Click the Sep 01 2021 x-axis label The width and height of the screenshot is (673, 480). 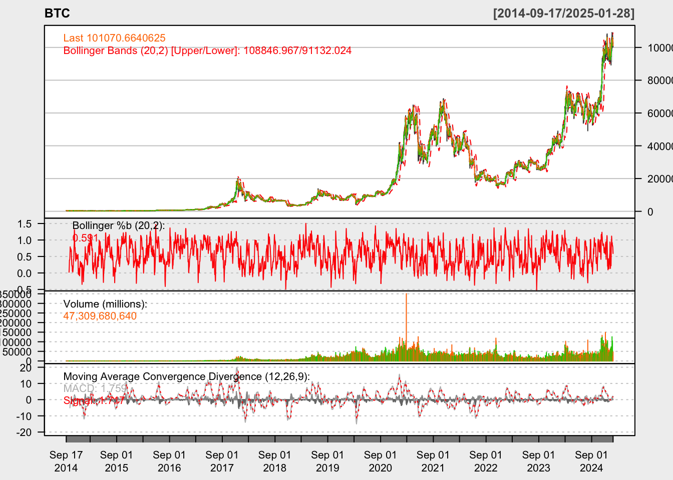[x=433, y=461]
